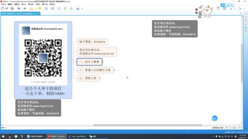The image size is (248, 139).
Task: Switch to the PS教程 browser taskbar window
Action: 36,136
